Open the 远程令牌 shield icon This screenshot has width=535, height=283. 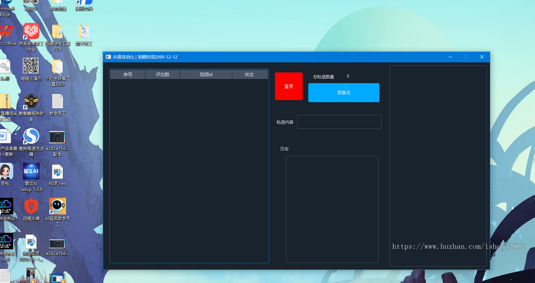tap(31, 206)
